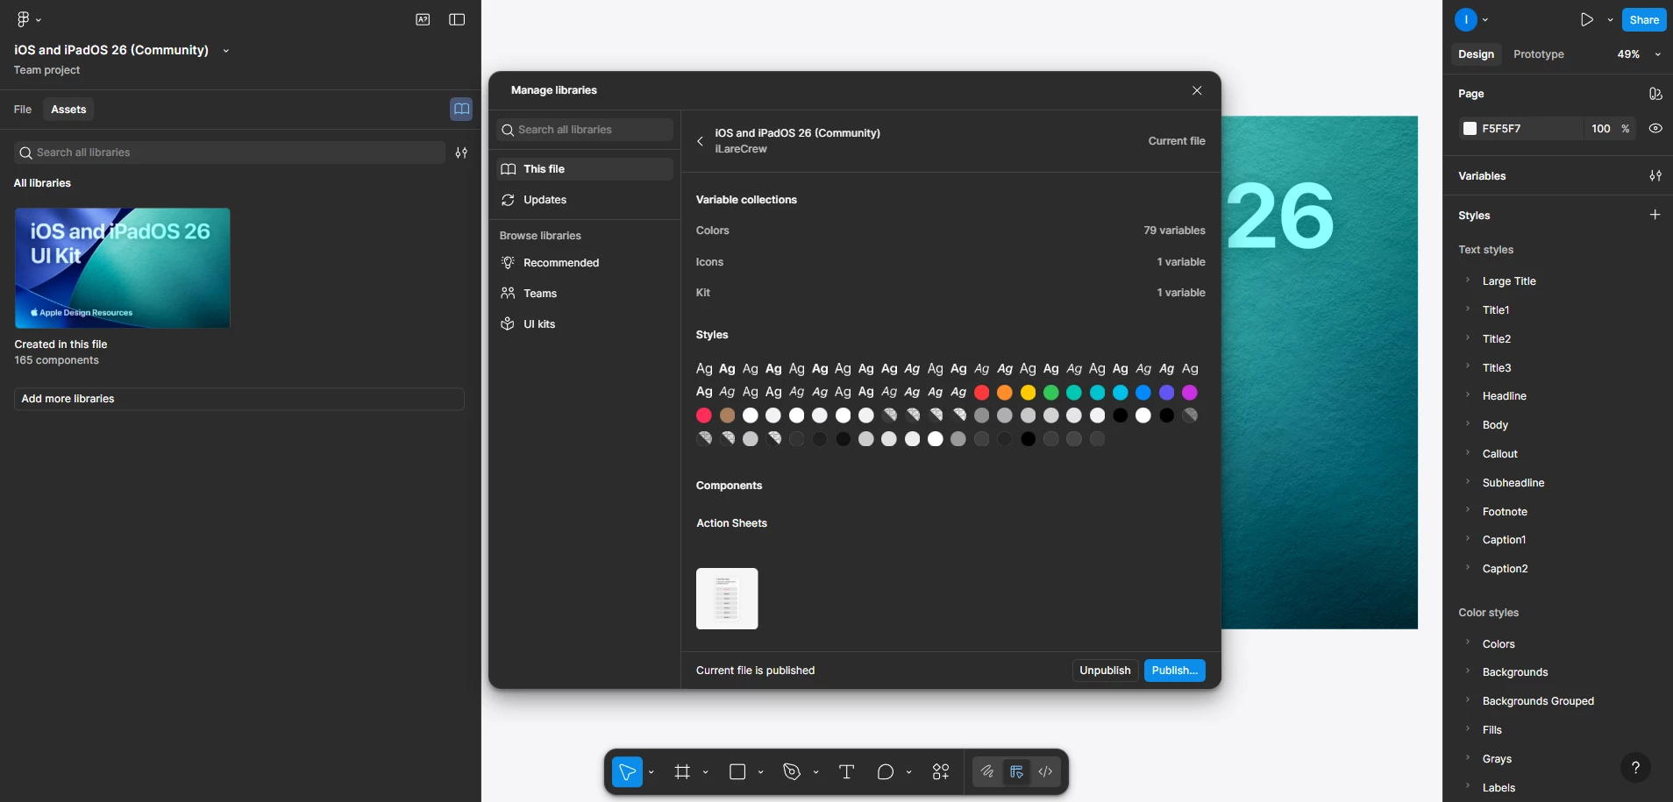Switch to Draw mode icon

pyautogui.click(x=987, y=772)
